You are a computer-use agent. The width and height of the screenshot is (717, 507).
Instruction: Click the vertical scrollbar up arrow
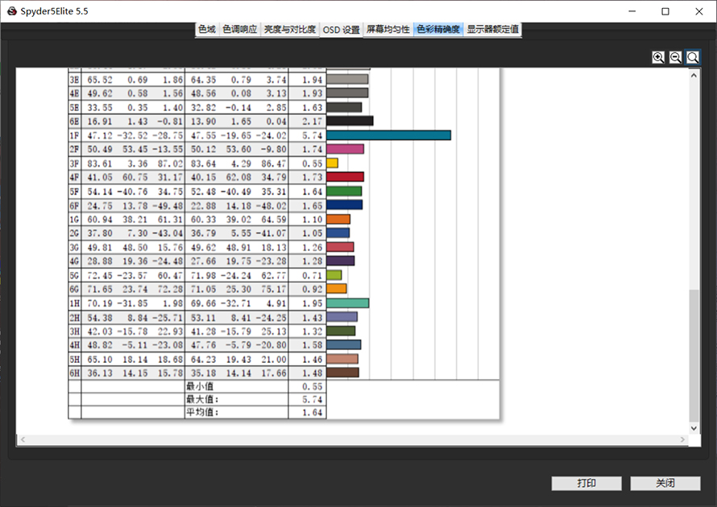pyautogui.click(x=694, y=73)
